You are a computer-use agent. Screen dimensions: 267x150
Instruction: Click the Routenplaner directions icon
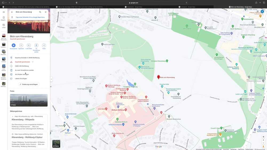(14, 45)
